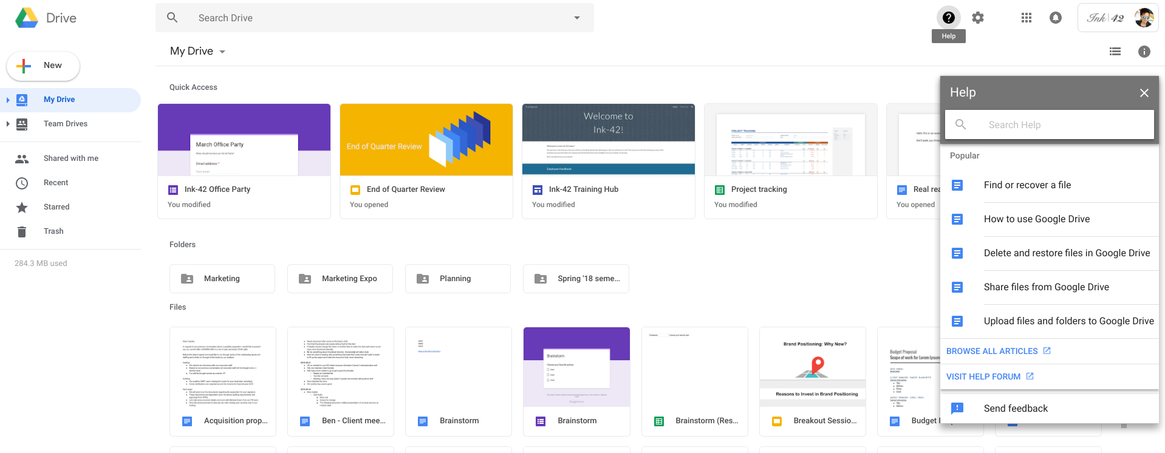This screenshot has height=453, width=1165.
Task: Show file details info panel
Action: (1144, 52)
